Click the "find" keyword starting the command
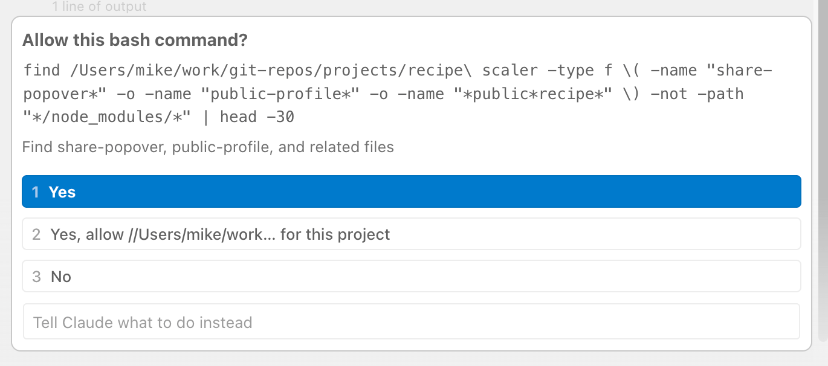The width and height of the screenshot is (828, 366). (x=42, y=71)
